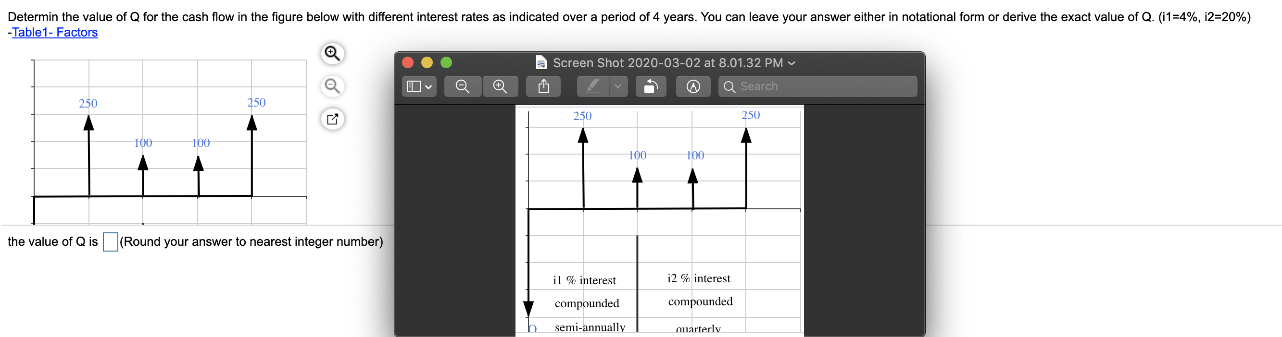This screenshot has height=337, width=1282.
Task: Click the magnify-plus icon beside the cash flow figure
Action: [333, 53]
